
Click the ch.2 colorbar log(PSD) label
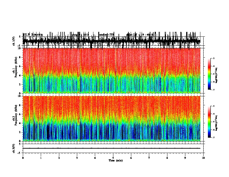point(216,123)
